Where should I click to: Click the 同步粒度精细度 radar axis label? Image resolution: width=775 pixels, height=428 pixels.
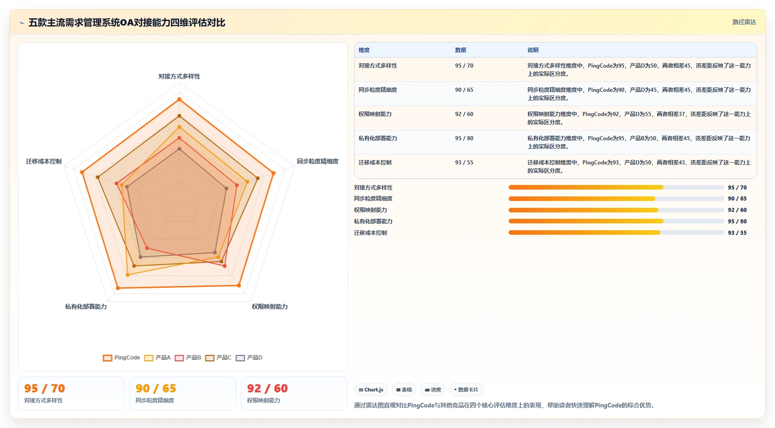pyautogui.click(x=318, y=161)
